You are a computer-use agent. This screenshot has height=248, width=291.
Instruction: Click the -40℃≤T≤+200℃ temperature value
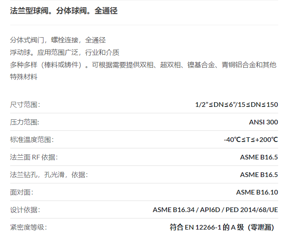coord(251,139)
